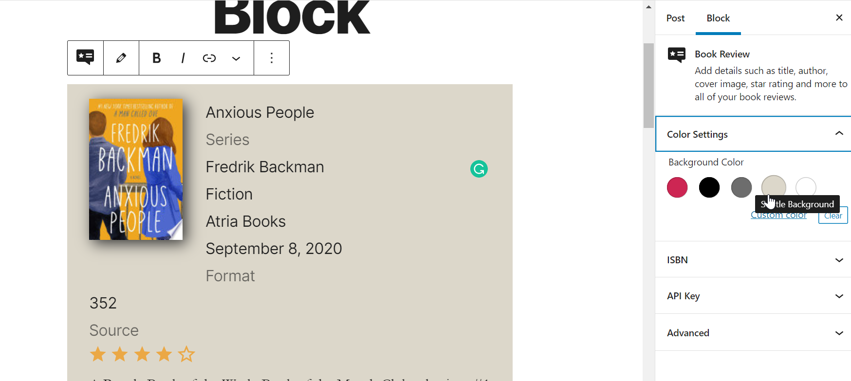Switch to the Post tab
The height and width of the screenshot is (381, 851).
[x=675, y=18]
